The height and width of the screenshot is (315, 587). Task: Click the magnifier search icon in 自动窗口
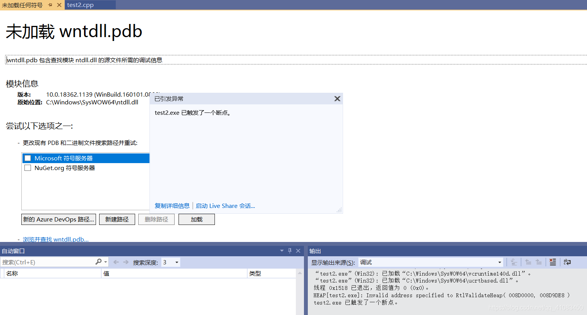point(98,262)
